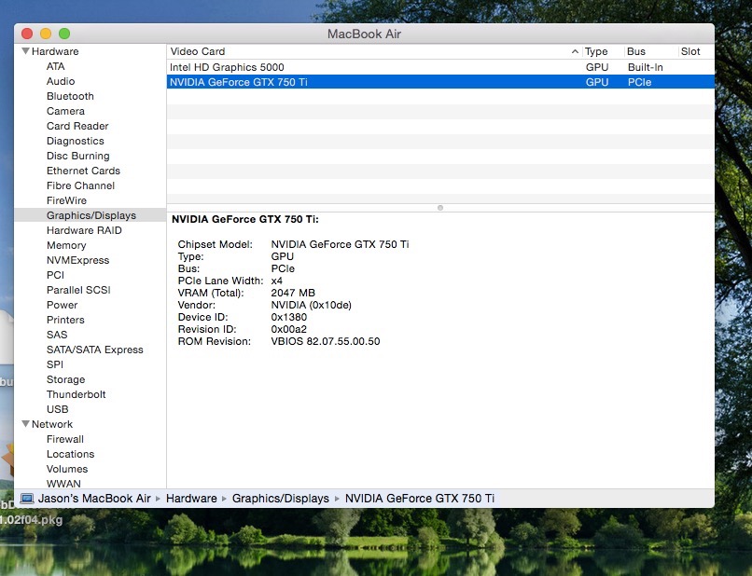752x576 pixels.
Task: Select Power in the sidebar
Action: click(62, 305)
